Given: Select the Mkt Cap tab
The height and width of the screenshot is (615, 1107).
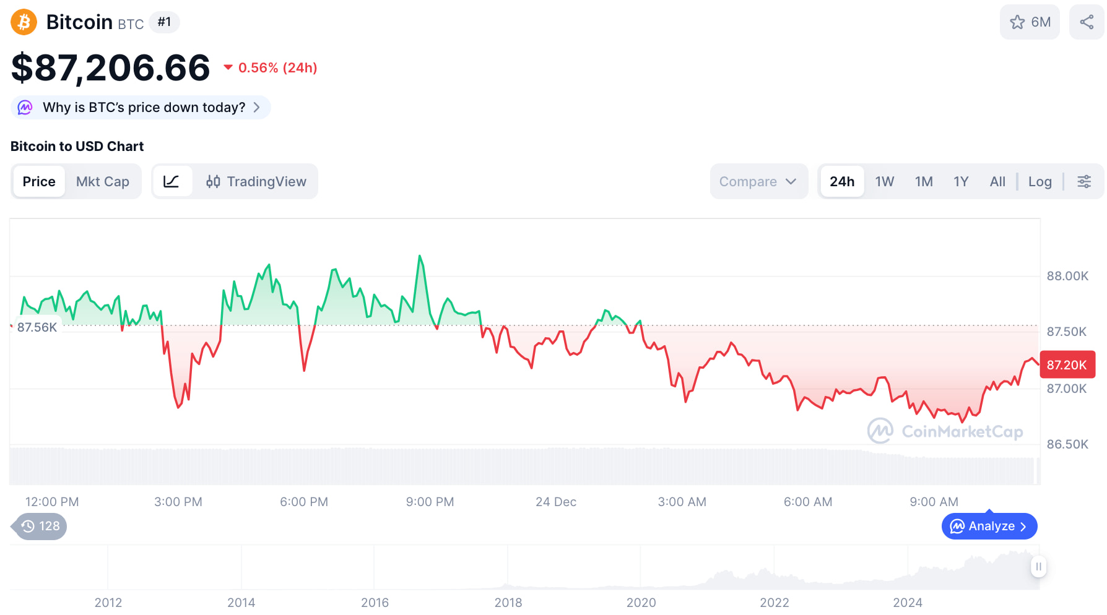Looking at the screenshot, I should tap(103, 181).
